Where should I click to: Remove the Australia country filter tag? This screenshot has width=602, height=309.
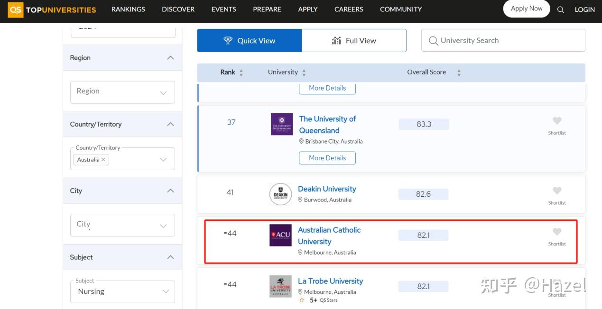pos(103,160)
